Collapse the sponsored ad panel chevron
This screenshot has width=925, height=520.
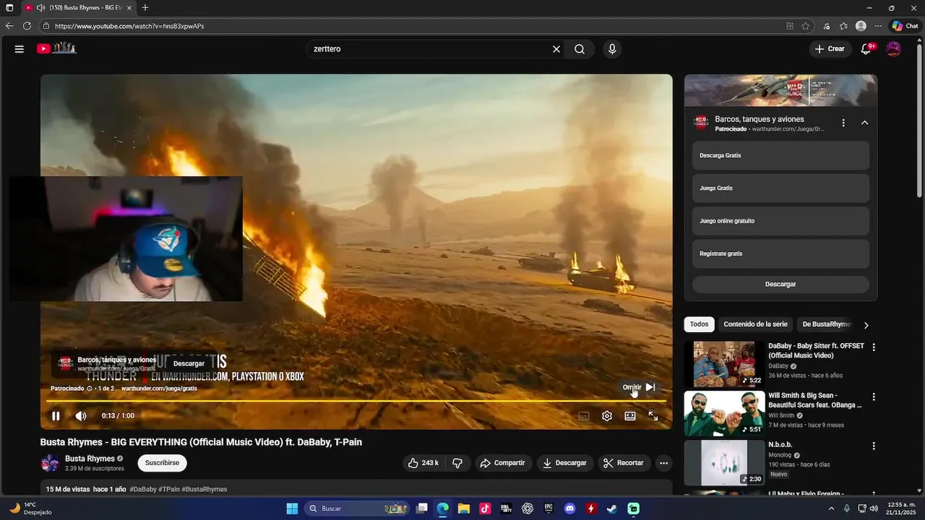pos(864,123)
